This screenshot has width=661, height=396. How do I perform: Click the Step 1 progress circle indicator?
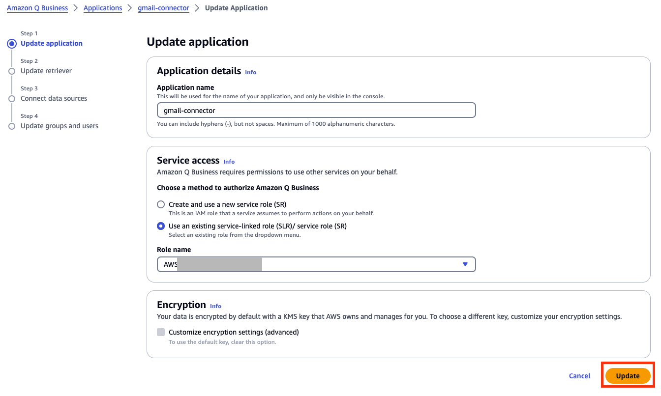[x=12, y=44]
